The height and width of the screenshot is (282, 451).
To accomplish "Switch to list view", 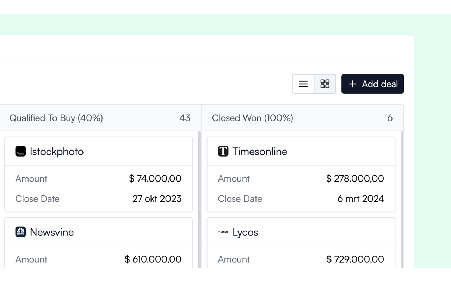I will (x=303, y=84).
